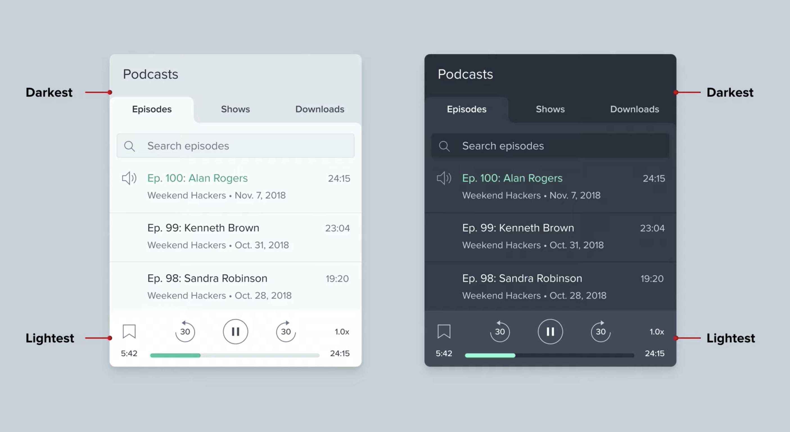Viewport: 790px width, 432px height.
Task: Click bookmark icon in light player
Action: point(129,331)
